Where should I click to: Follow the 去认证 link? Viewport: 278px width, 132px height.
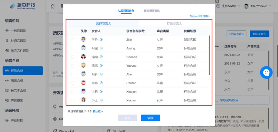click(98, 111)
